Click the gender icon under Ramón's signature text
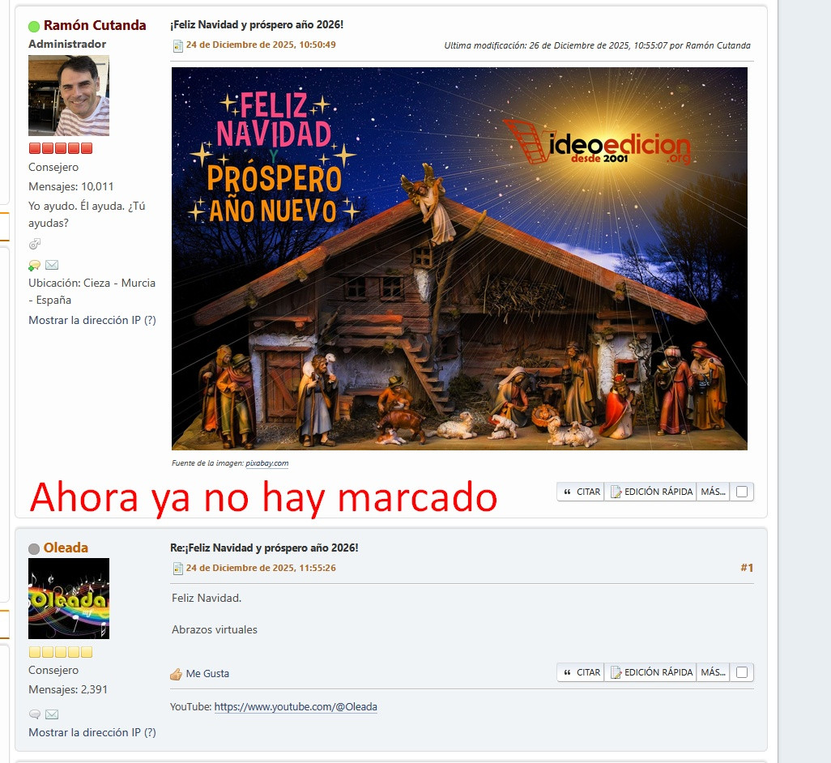The width and height of the screenshot is (831, 763). tap(35, 244)
